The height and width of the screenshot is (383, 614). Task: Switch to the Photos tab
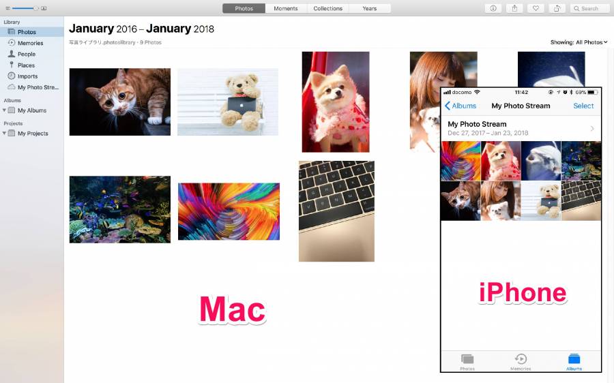click(x=244, y=8)
